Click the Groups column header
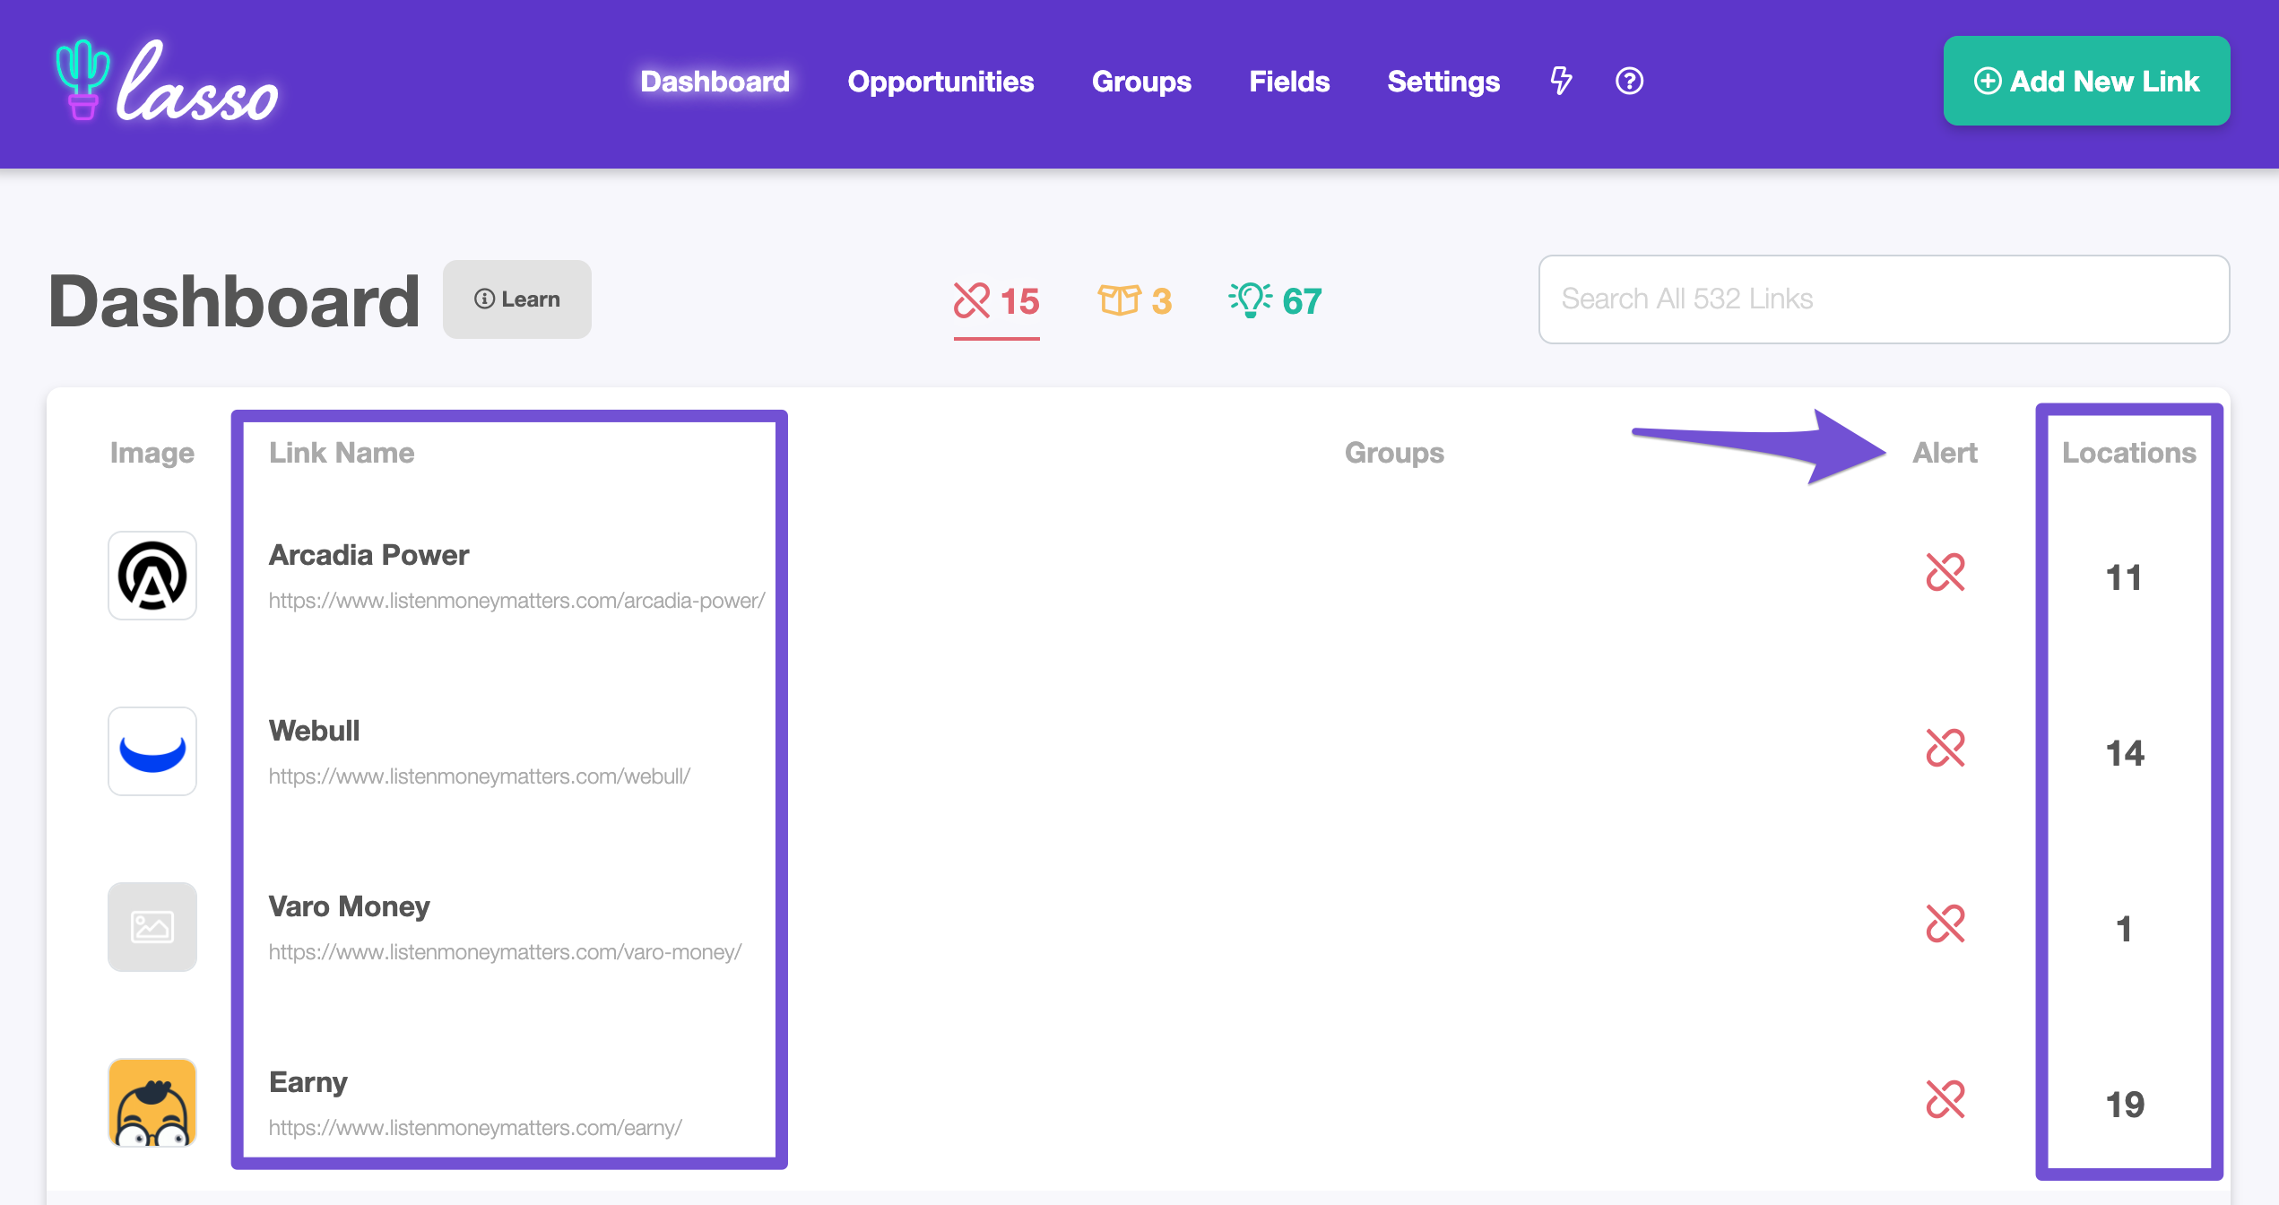 pyautogui.click(x=1394, y=453)
